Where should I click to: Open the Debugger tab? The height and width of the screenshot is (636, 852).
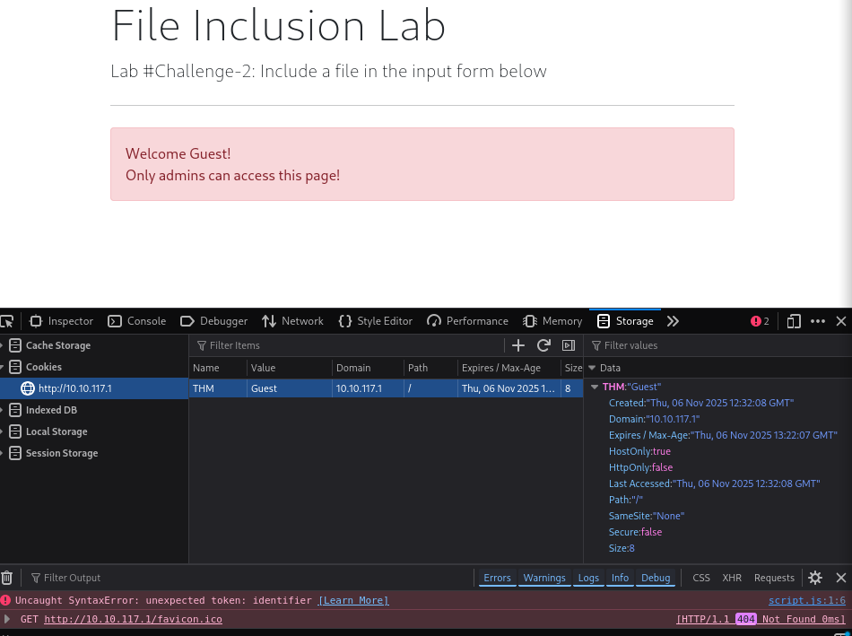coord(214,321)
